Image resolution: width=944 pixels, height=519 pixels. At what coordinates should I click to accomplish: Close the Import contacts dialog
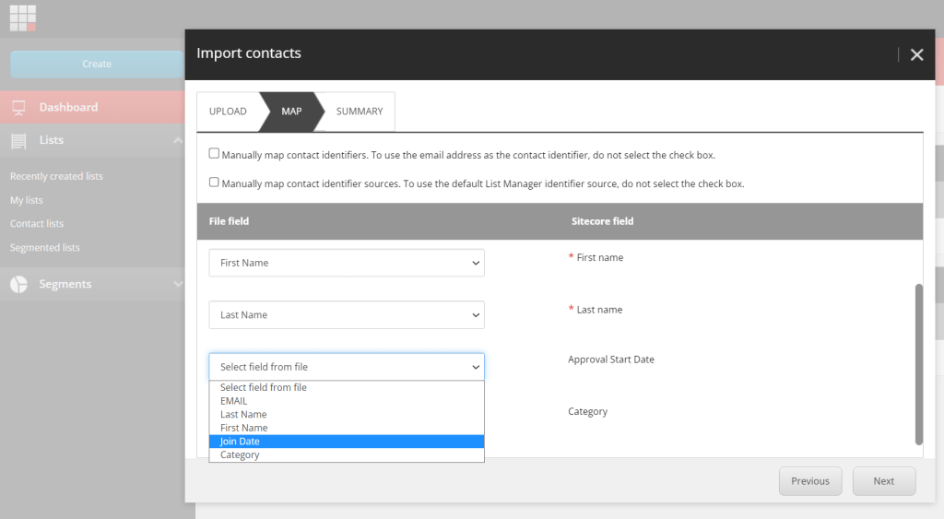coord(916,54)
